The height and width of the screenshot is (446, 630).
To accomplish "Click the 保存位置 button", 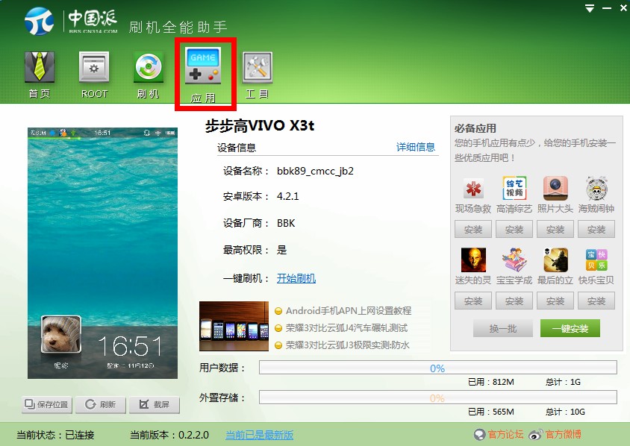I will tap(47, 404).
